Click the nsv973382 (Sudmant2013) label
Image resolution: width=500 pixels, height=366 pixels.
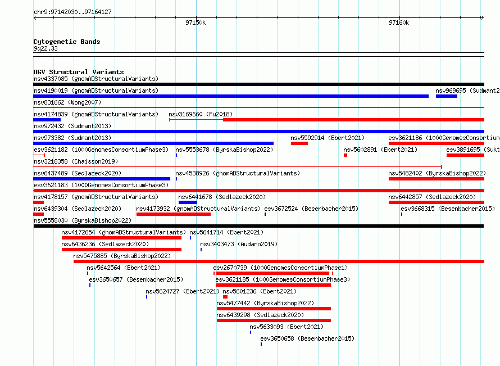click(x=72, y=138)
